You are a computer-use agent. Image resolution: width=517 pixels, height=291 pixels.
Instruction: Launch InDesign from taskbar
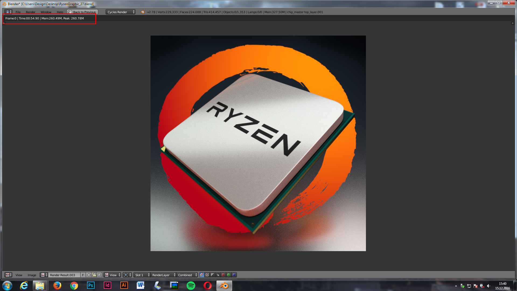pos(107,285)
